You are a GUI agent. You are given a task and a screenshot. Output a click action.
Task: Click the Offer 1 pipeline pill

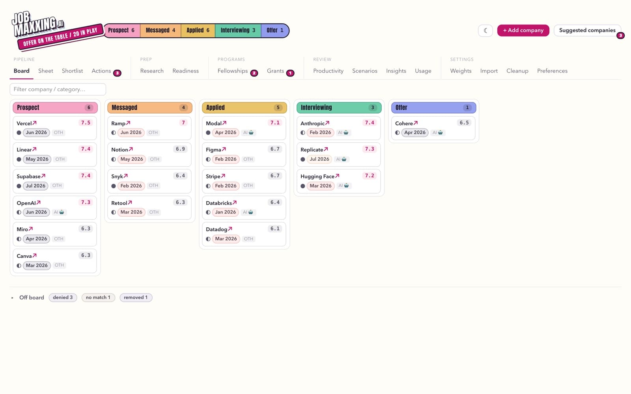(x=275, y=30)
